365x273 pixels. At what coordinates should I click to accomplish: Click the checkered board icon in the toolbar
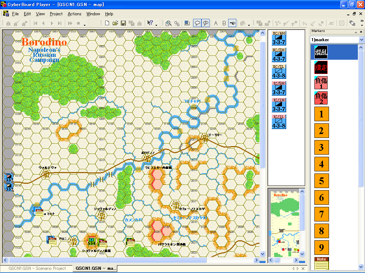coord(187,23)
